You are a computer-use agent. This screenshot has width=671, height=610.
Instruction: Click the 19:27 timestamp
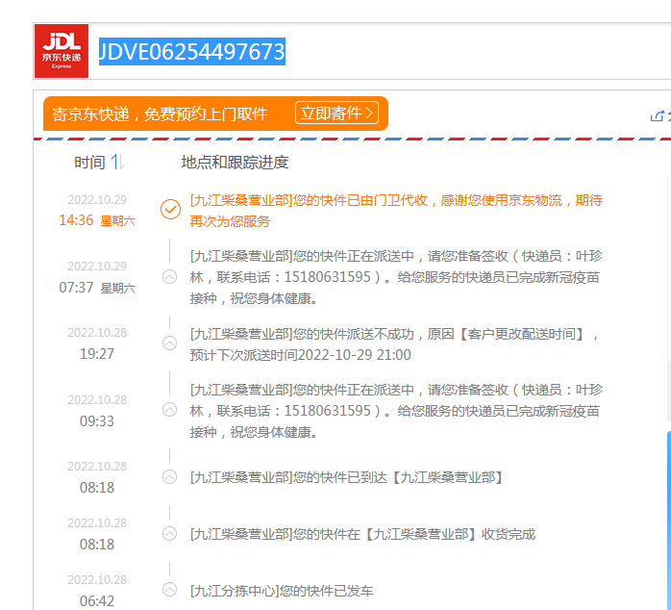[x=97, y=354]
